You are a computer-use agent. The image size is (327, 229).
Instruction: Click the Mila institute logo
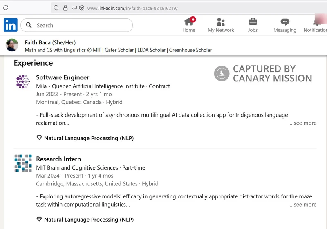(x=23, y=82)
